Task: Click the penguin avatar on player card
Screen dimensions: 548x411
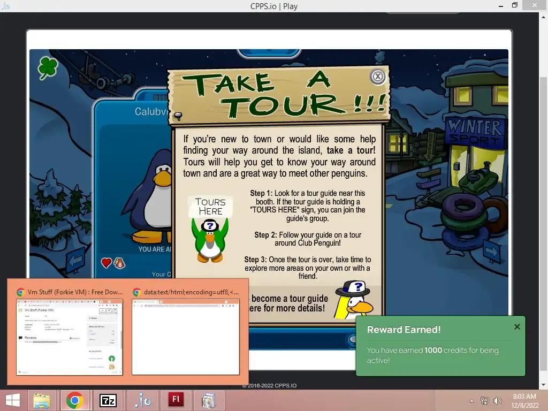Action: [148, 197]
